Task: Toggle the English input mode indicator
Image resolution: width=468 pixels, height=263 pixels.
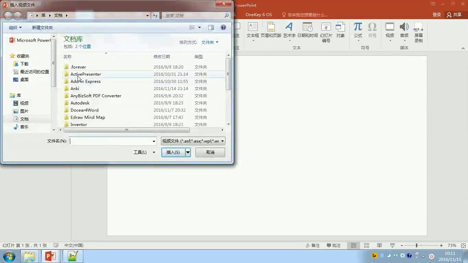Action: coord(382,256)
